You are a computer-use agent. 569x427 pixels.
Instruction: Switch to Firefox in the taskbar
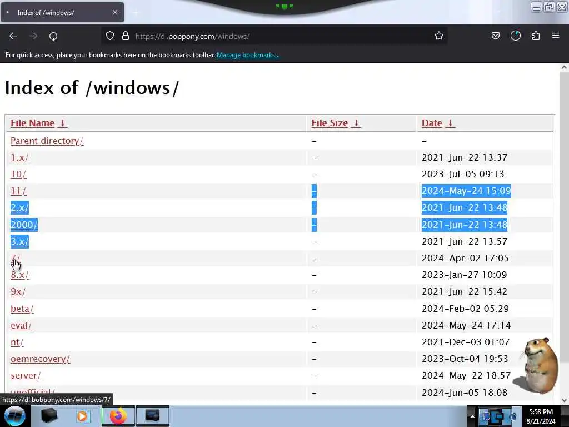(x=118, y=416)
